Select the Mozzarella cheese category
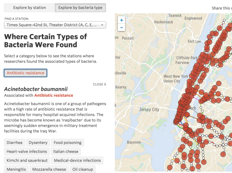Viewport: 232px width, 173px height. click(49, 169)
